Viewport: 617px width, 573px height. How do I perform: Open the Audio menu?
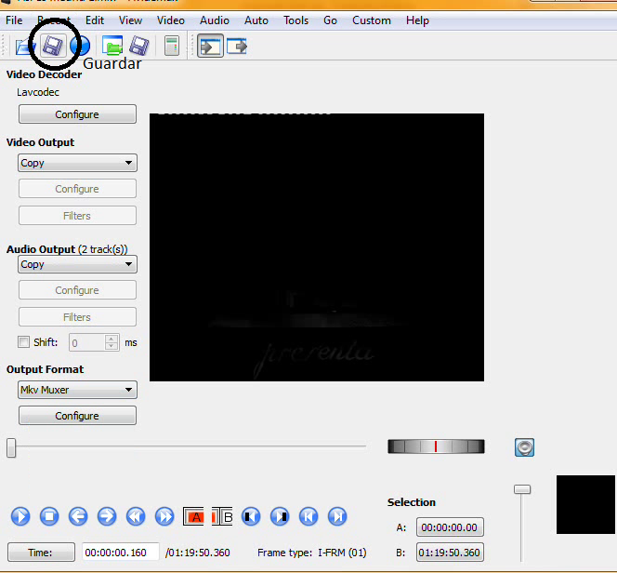[x=215, y=20]
